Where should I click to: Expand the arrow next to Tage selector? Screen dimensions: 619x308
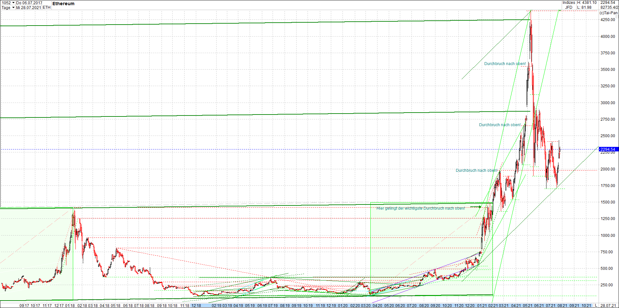[13, 7]
